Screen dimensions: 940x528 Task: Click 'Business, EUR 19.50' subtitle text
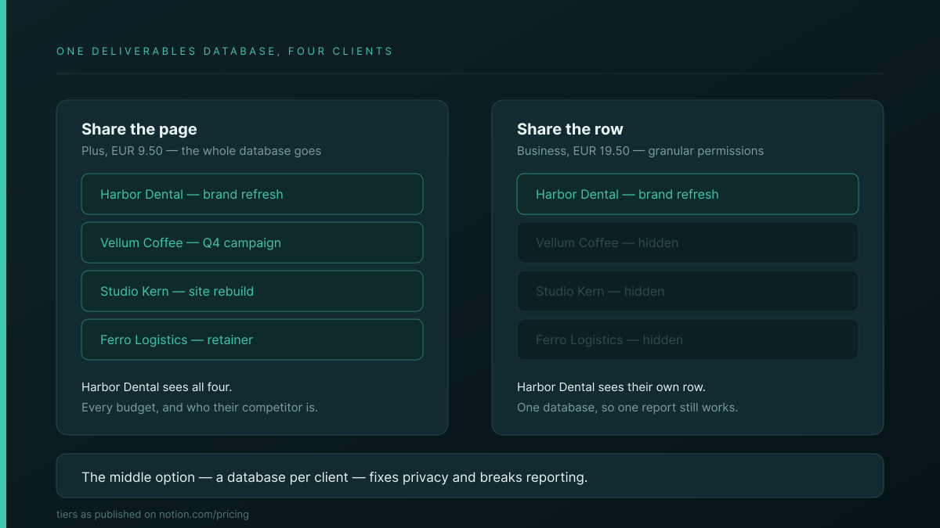click(x=640, y=151)
